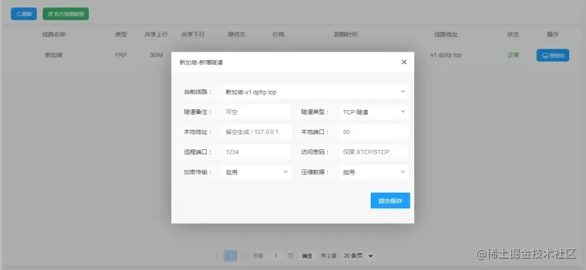Click the 刷新 refresh button
This screenshot has width=586, height=270.
(24, 14)
